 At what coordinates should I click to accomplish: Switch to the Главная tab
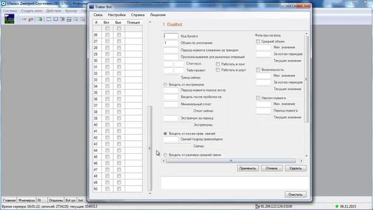tap(9, 201)
